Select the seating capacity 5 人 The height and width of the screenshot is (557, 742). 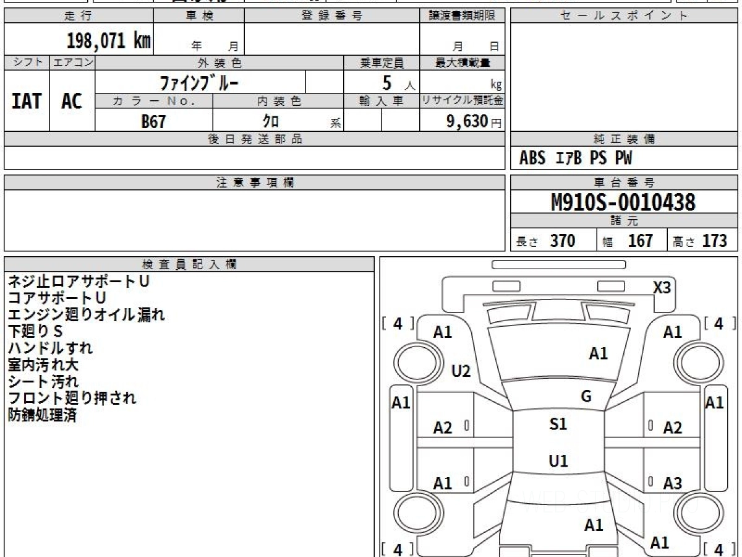(398, 83)
